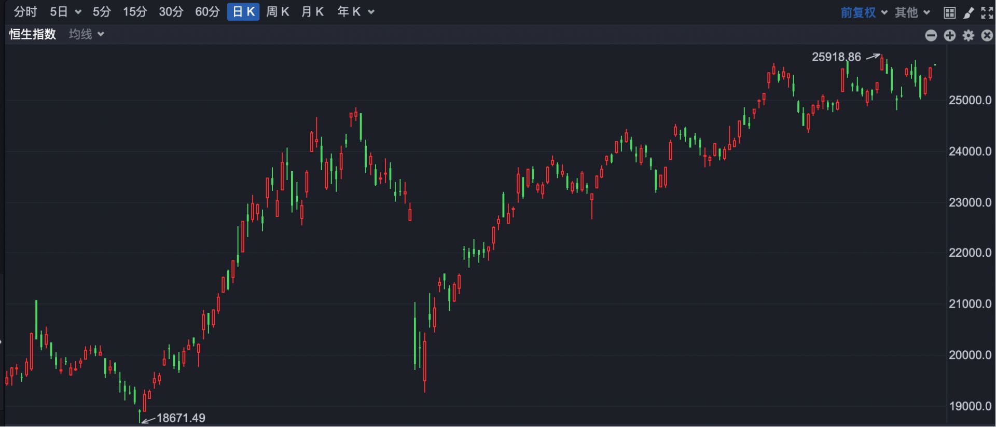Expand the 前复权 adjustment dropdown
The height and width of the screenshot is (427, 996).
pyautogui.click(x=863, y=12)
